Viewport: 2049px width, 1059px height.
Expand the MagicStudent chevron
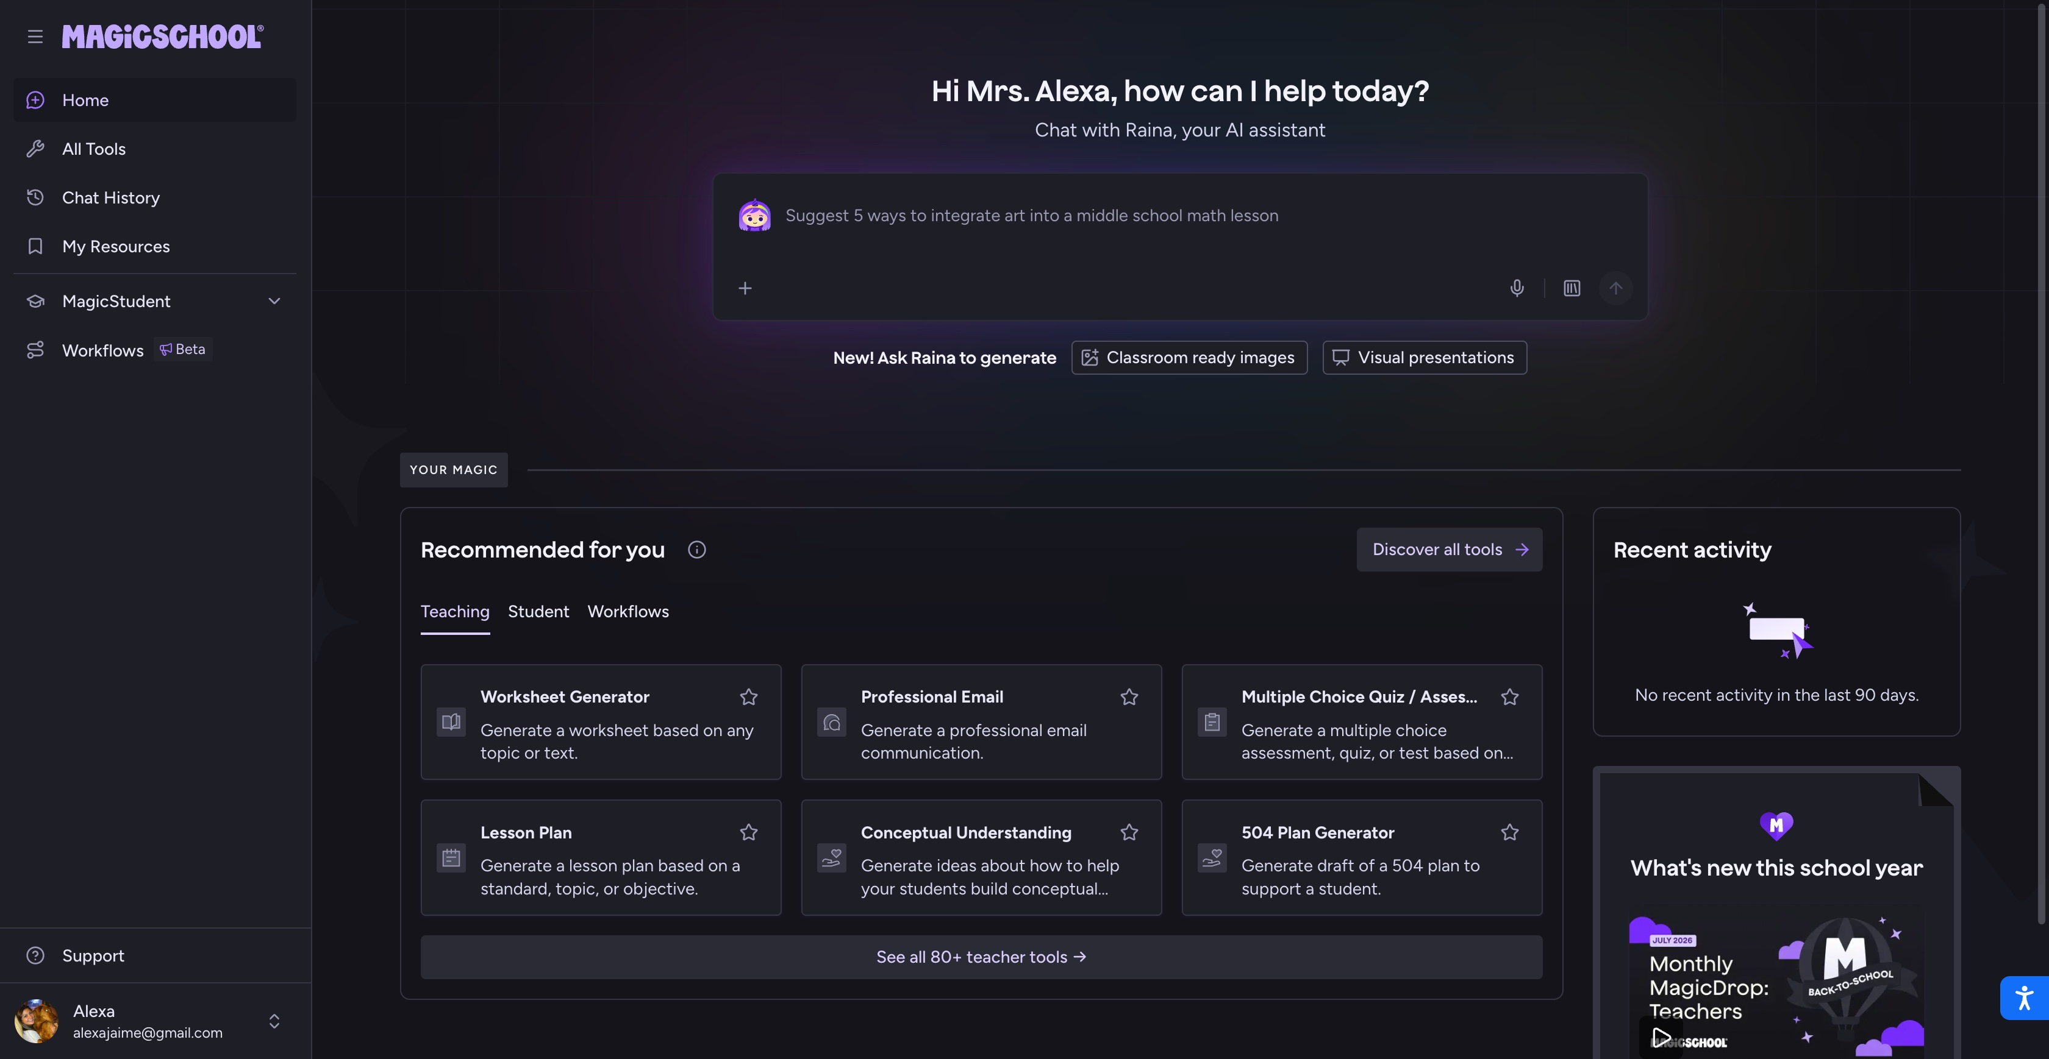click(x=274, y=302)
